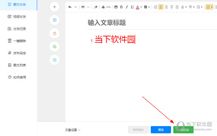
Task: Click the cyan magnifier circle icon
Action: pos(55,60)
